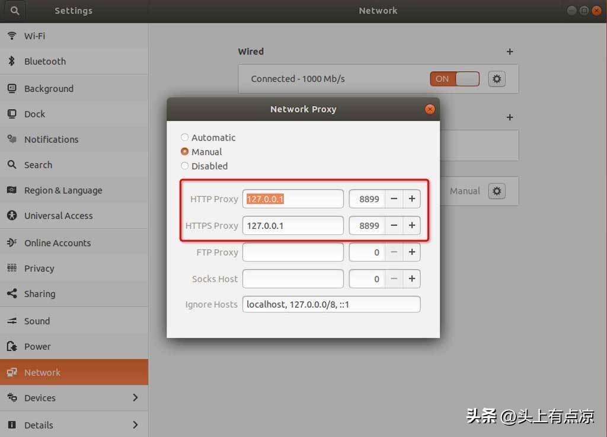Turn off the Wired connection switch
Viewport: 607px width, 437px height.
tap(454, 78)
